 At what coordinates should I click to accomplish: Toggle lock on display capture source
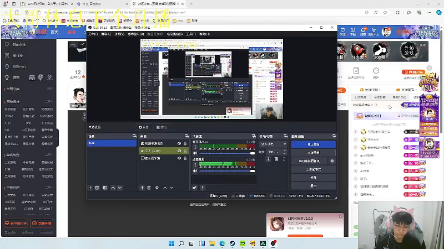[185, 158]
